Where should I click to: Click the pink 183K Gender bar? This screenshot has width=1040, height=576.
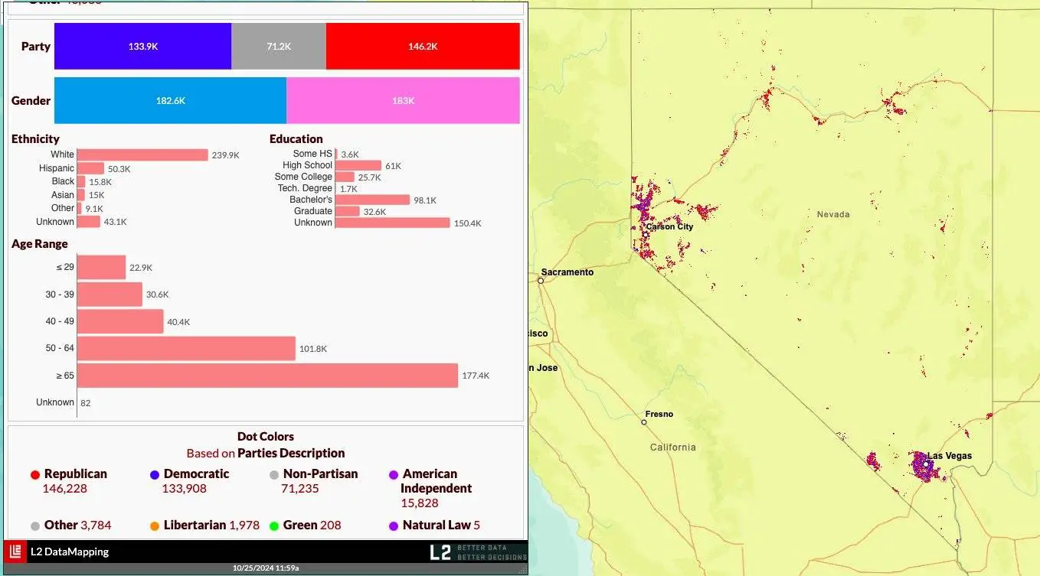[x=403, y=100]
